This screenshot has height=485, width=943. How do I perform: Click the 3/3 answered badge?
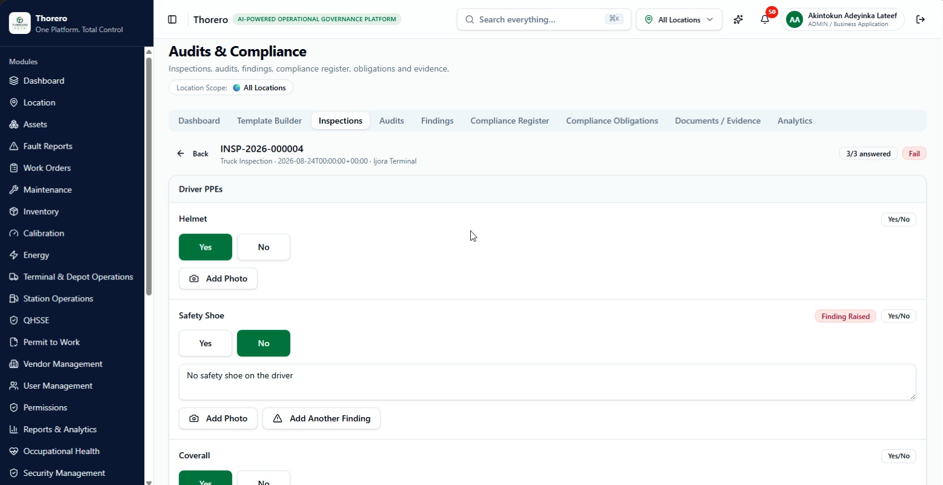click(868, 154)
